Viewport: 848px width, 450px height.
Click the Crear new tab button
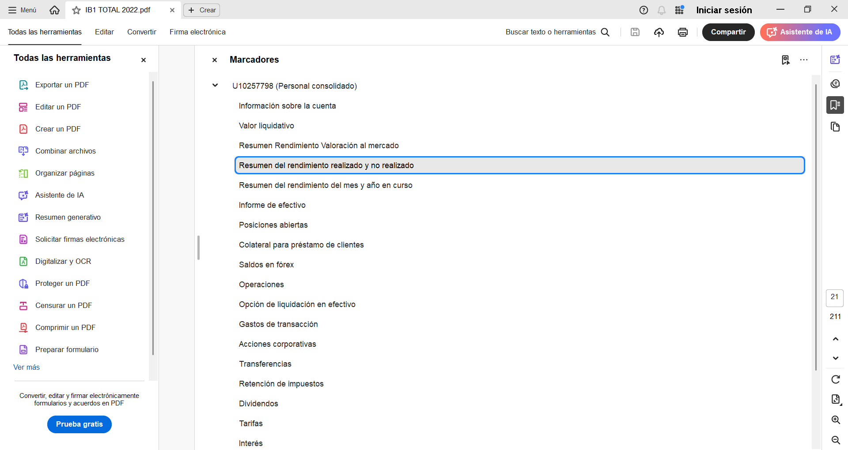pos(202,10)
